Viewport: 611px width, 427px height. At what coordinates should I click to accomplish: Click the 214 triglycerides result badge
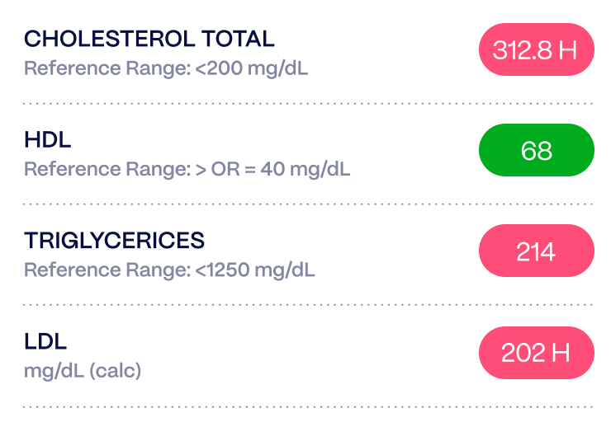536,252
